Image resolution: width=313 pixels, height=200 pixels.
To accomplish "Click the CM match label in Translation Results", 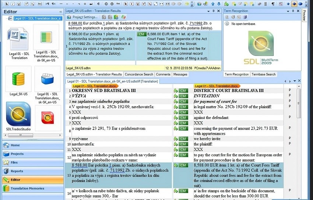I will tap(141, 34).
